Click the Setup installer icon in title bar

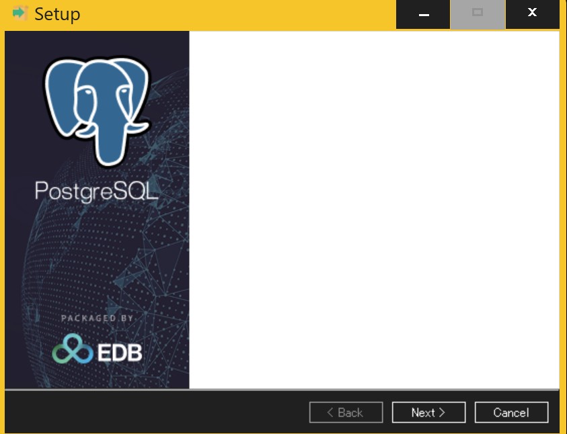click(20, 13)
